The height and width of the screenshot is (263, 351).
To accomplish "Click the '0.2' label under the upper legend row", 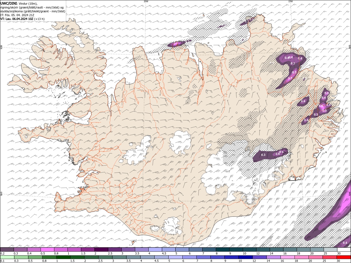I will point(2,253).
